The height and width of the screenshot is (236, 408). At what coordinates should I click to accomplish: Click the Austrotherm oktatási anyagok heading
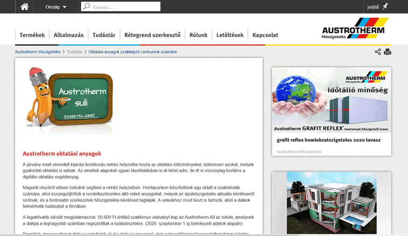click(x=62, y=154)
